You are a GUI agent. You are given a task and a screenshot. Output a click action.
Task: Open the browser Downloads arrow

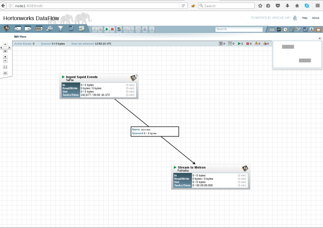tap(287, 6)
